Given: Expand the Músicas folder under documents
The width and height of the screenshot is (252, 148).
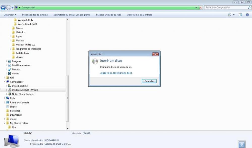Looking at the screenshot, I should (10, 40).
